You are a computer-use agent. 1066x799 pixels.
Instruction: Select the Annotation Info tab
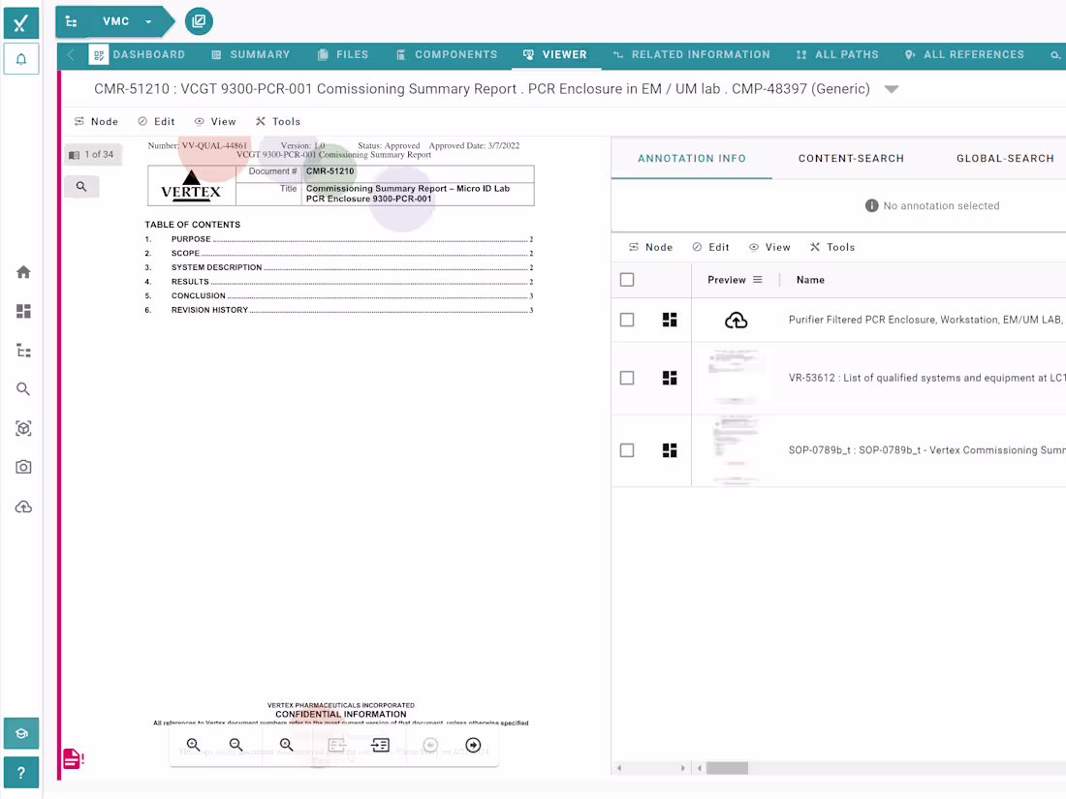pyautogui.click(x=691, y=158)
